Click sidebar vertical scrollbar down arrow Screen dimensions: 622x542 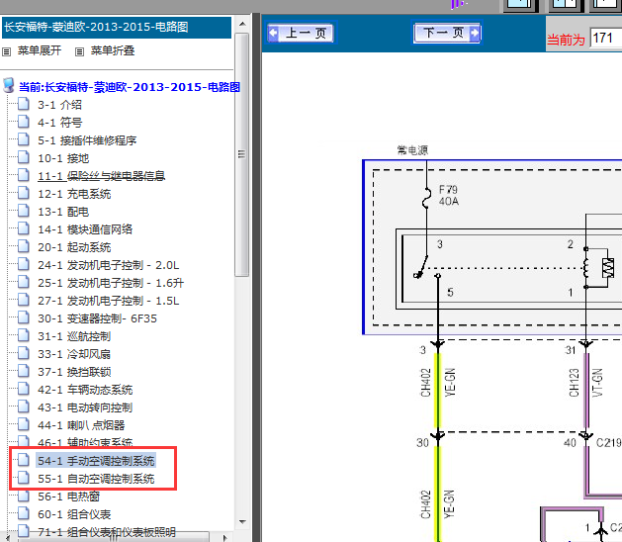tap(242, 522)
